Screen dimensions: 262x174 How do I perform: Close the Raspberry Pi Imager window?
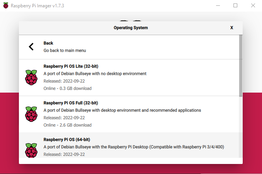click(253, 5)
